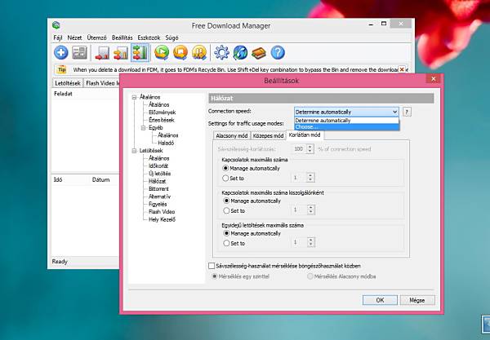490x340 pixels.
Task: Close the Beállítások dialog
Action: pyautogui.click(x=434, y=79)
